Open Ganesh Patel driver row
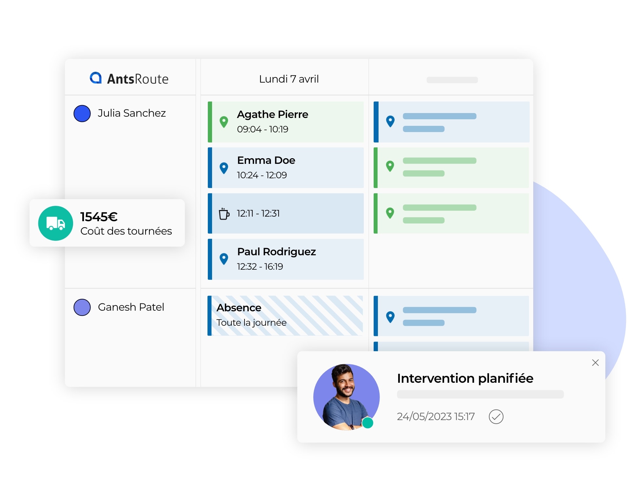Image resolution: width=644 pixels, height=483 pixels. (131, 307)
